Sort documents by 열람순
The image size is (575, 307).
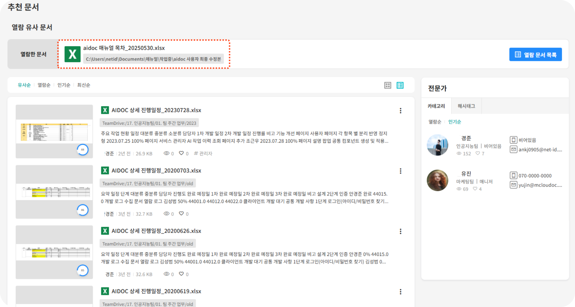[x=44, y=85]
